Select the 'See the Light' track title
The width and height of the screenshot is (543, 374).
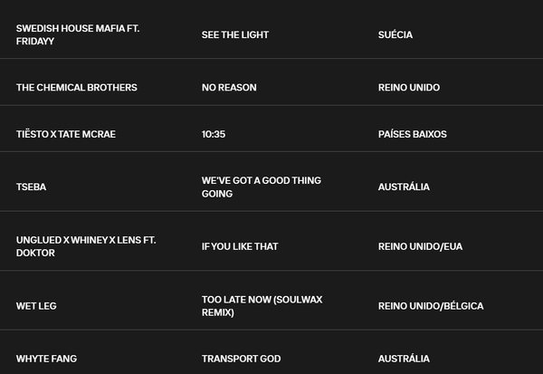point(235,34)
